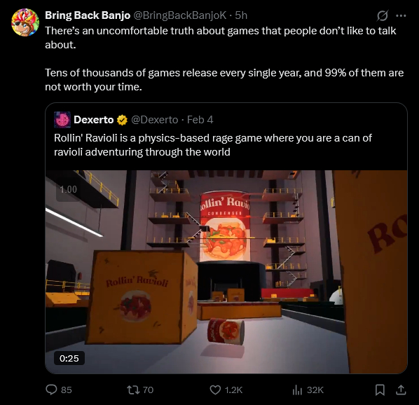View post analytics bar chart icon
Viewport: 419px width, 405px height.
tap(297, 390)
